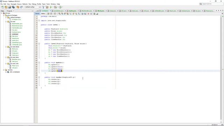
Task: Show the opened documents list arrow
Action: coord(220,11)
